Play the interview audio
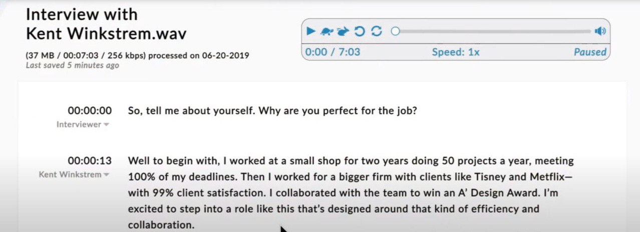Viewport: 640px width, 232px height. click(x=311, y=32)
